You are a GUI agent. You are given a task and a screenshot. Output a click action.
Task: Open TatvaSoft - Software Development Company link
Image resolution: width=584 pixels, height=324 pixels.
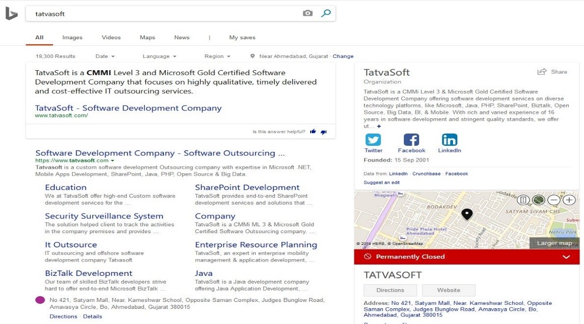pos(128,108)
